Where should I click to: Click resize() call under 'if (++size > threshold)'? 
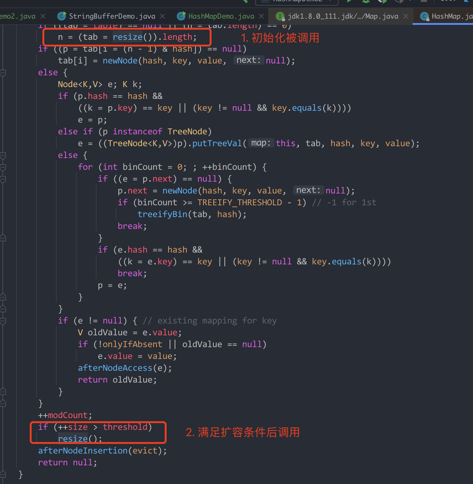coord(73,439)
